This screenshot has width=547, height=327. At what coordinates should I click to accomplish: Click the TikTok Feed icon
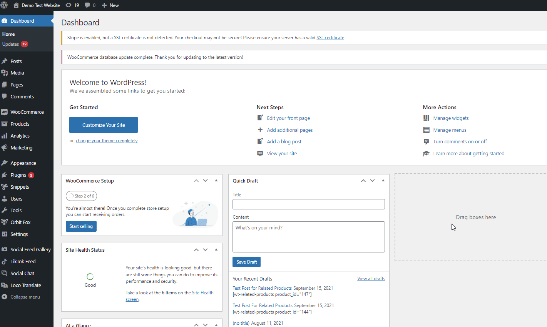[x=5, y=261]
